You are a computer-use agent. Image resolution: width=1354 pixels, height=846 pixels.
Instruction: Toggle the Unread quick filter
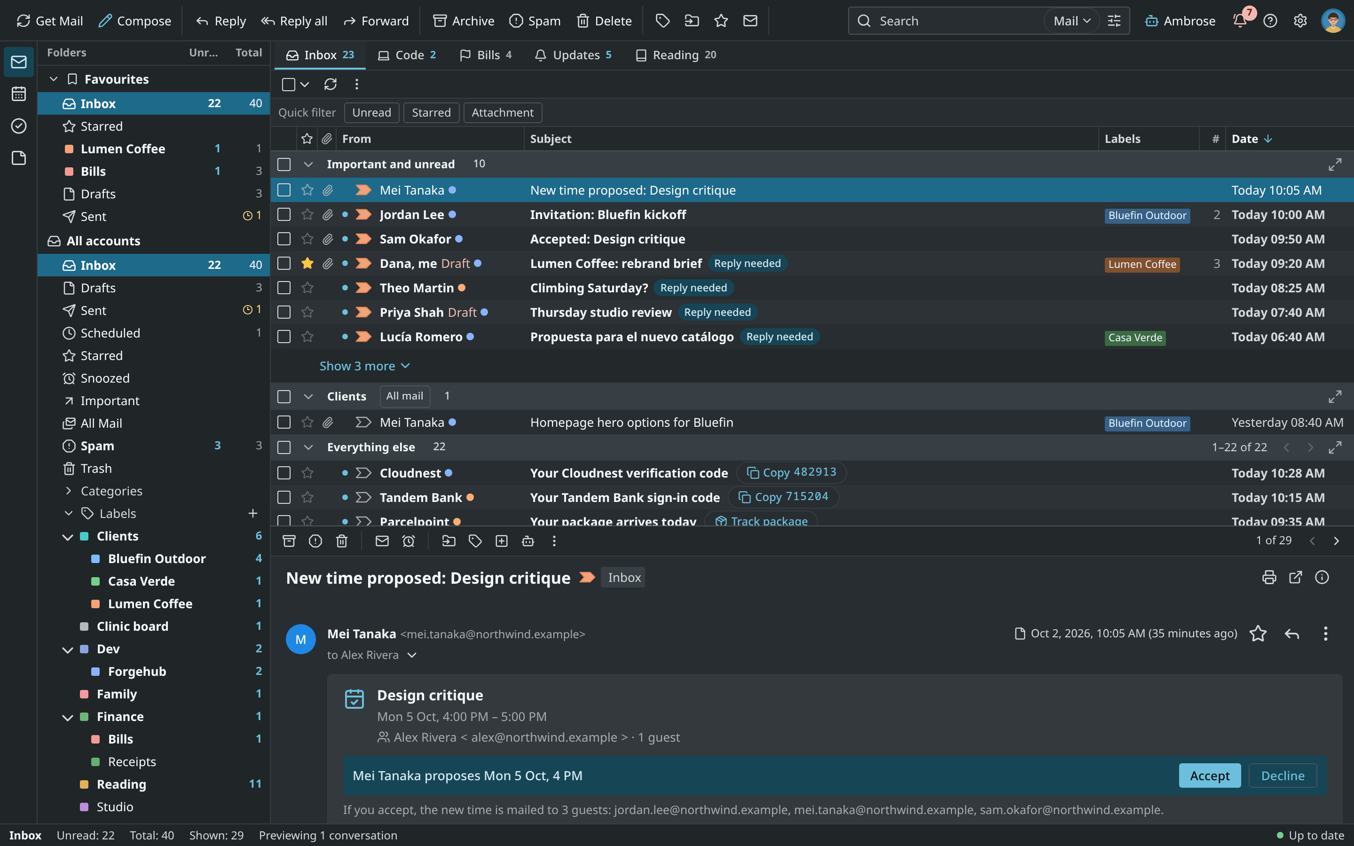click(371, 112)
